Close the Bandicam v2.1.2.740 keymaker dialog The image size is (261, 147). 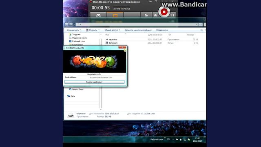click(122, 47)
